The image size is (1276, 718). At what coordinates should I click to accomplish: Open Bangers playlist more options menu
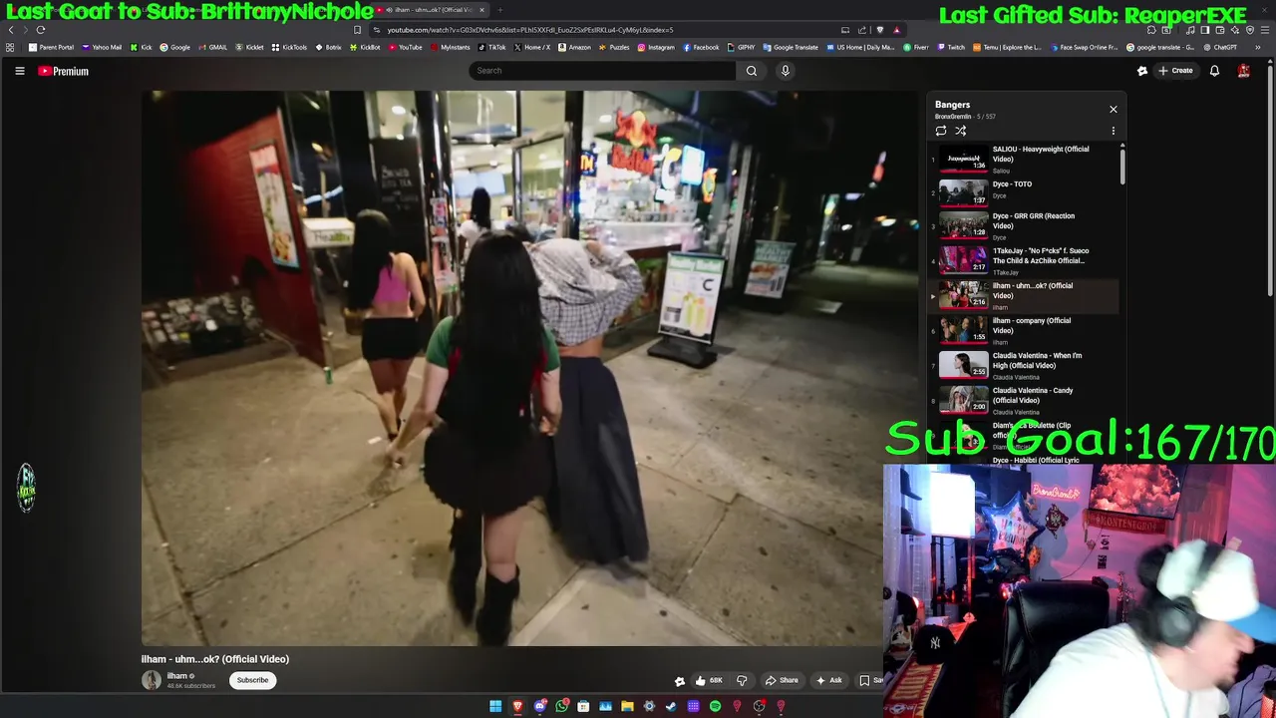(x=1114, y=131)
